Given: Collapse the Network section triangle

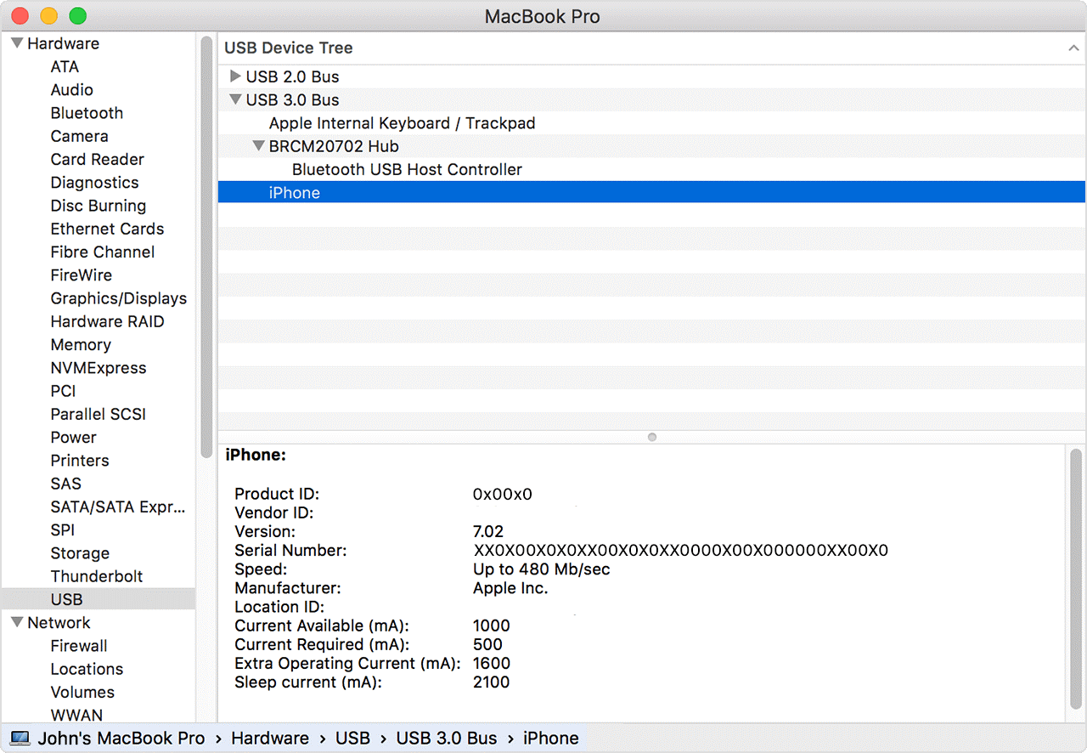Looking at the screenshot, I should tap(16, 622).
